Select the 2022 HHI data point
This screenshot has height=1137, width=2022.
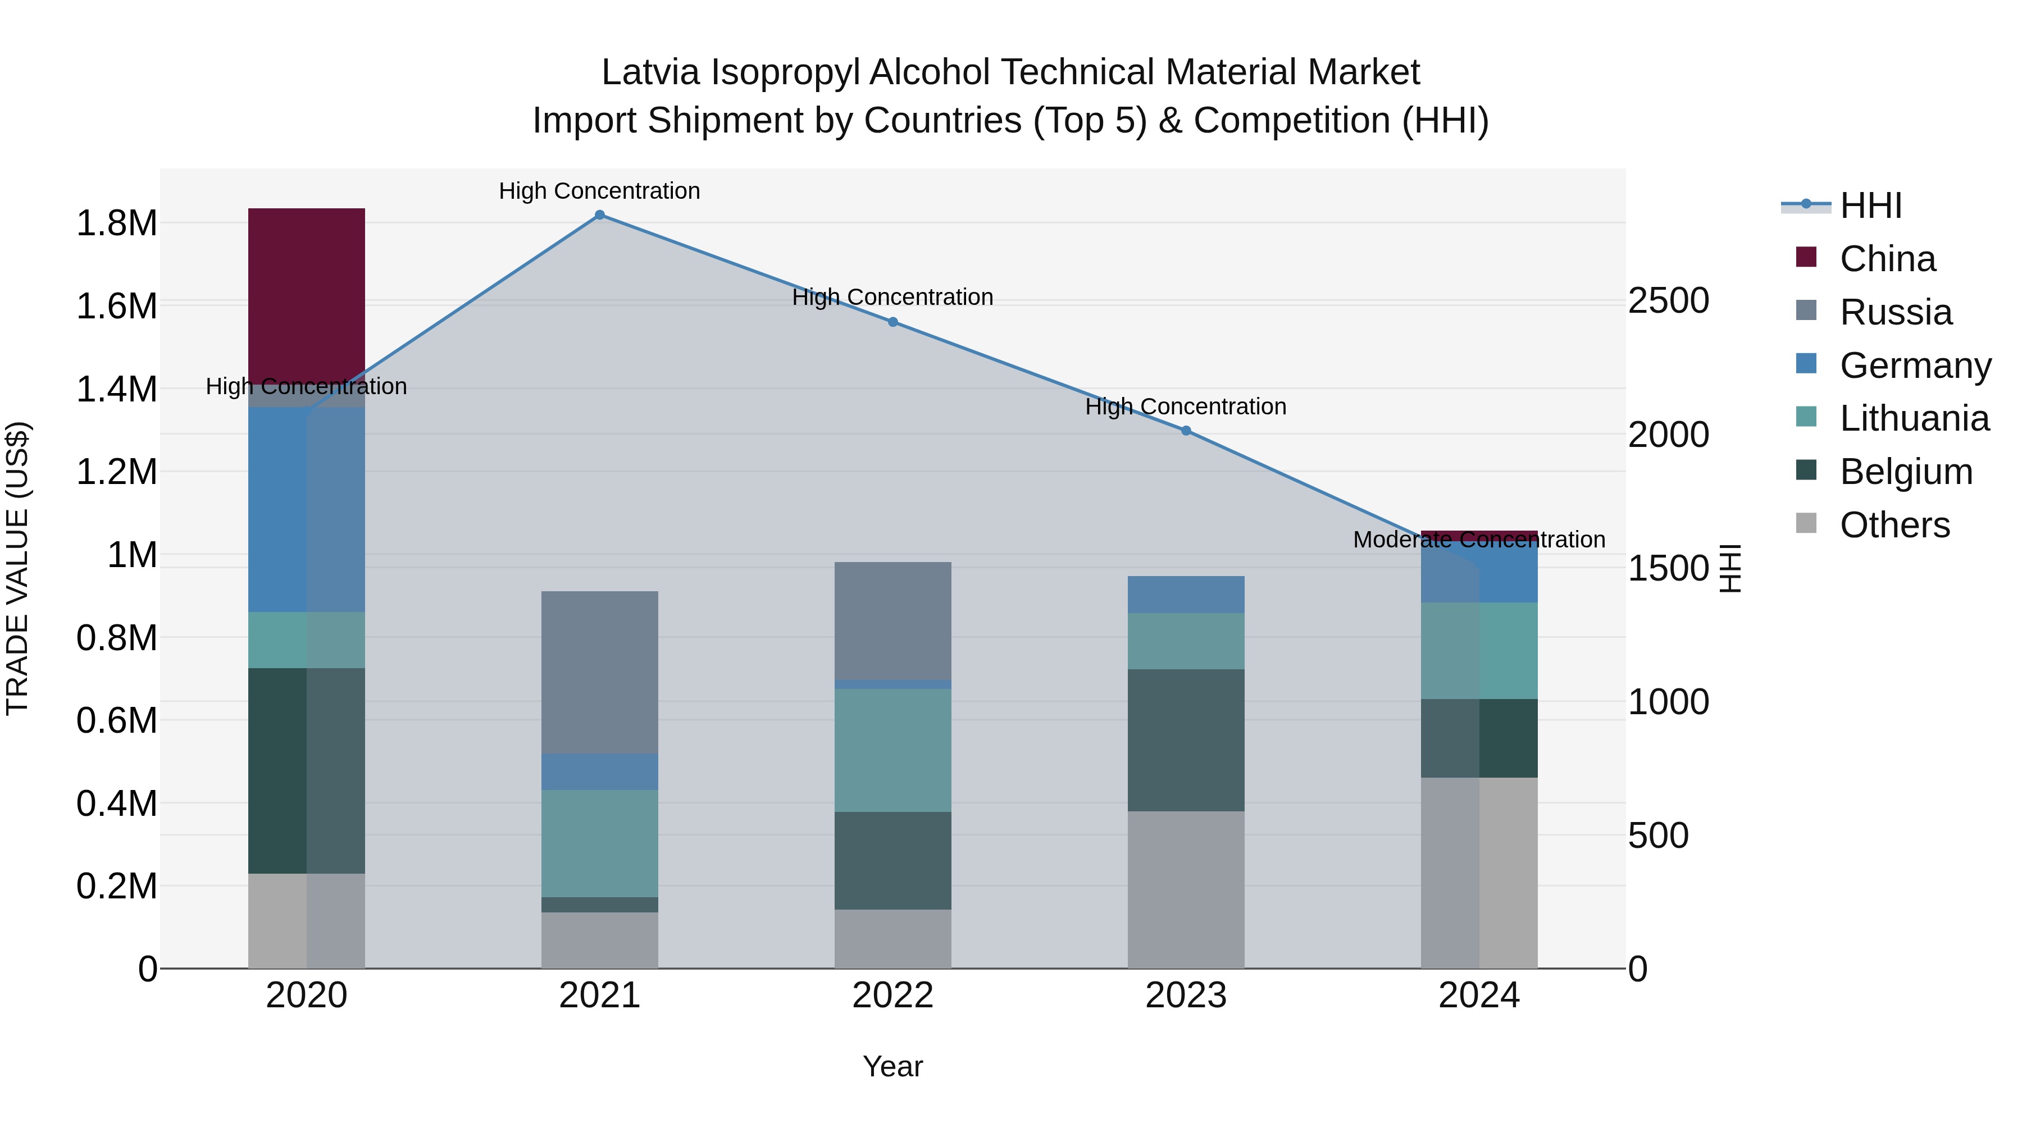892,322
